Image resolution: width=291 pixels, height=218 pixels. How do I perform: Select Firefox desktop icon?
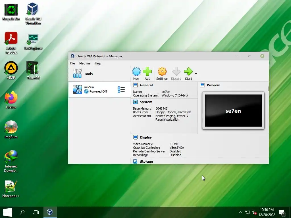coord(11,100)
